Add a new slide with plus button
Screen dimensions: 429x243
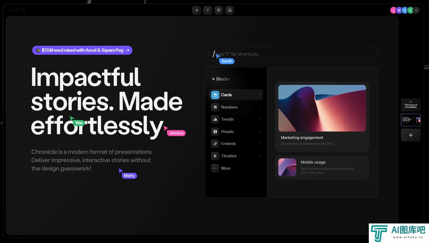411,135
